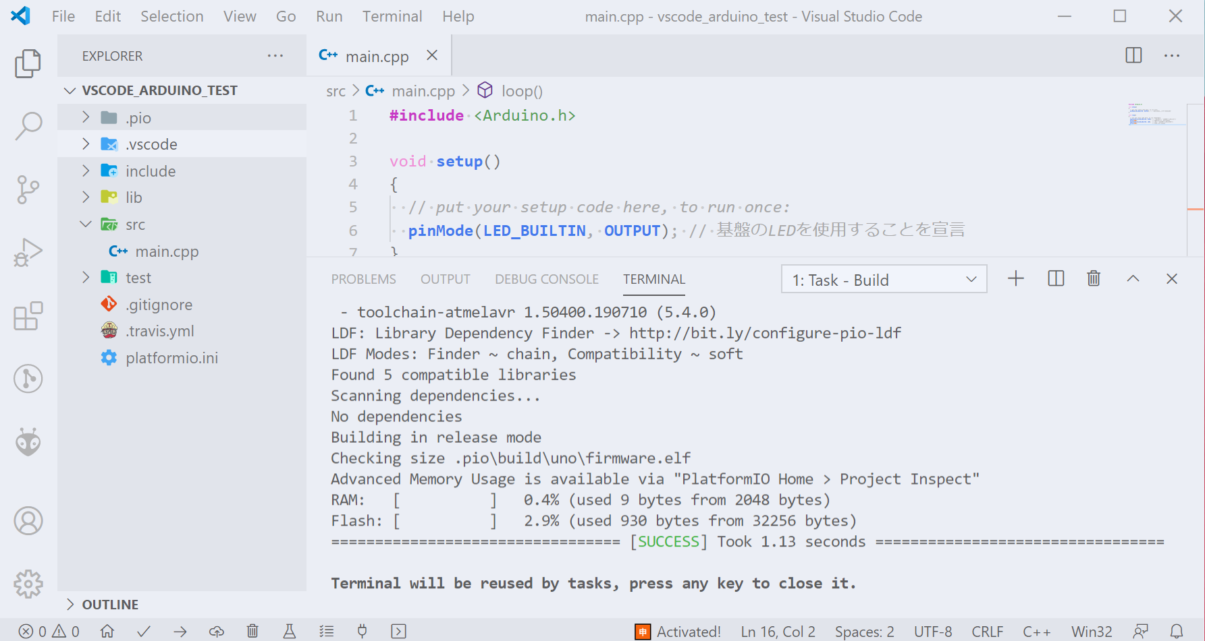
Task: Open Accounts icon in activity bar
Action: 28,521
